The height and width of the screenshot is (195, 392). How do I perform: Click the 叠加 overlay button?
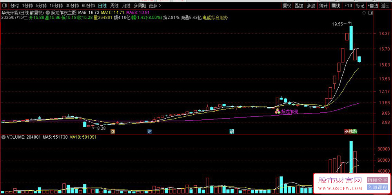(x=299, y=5)
